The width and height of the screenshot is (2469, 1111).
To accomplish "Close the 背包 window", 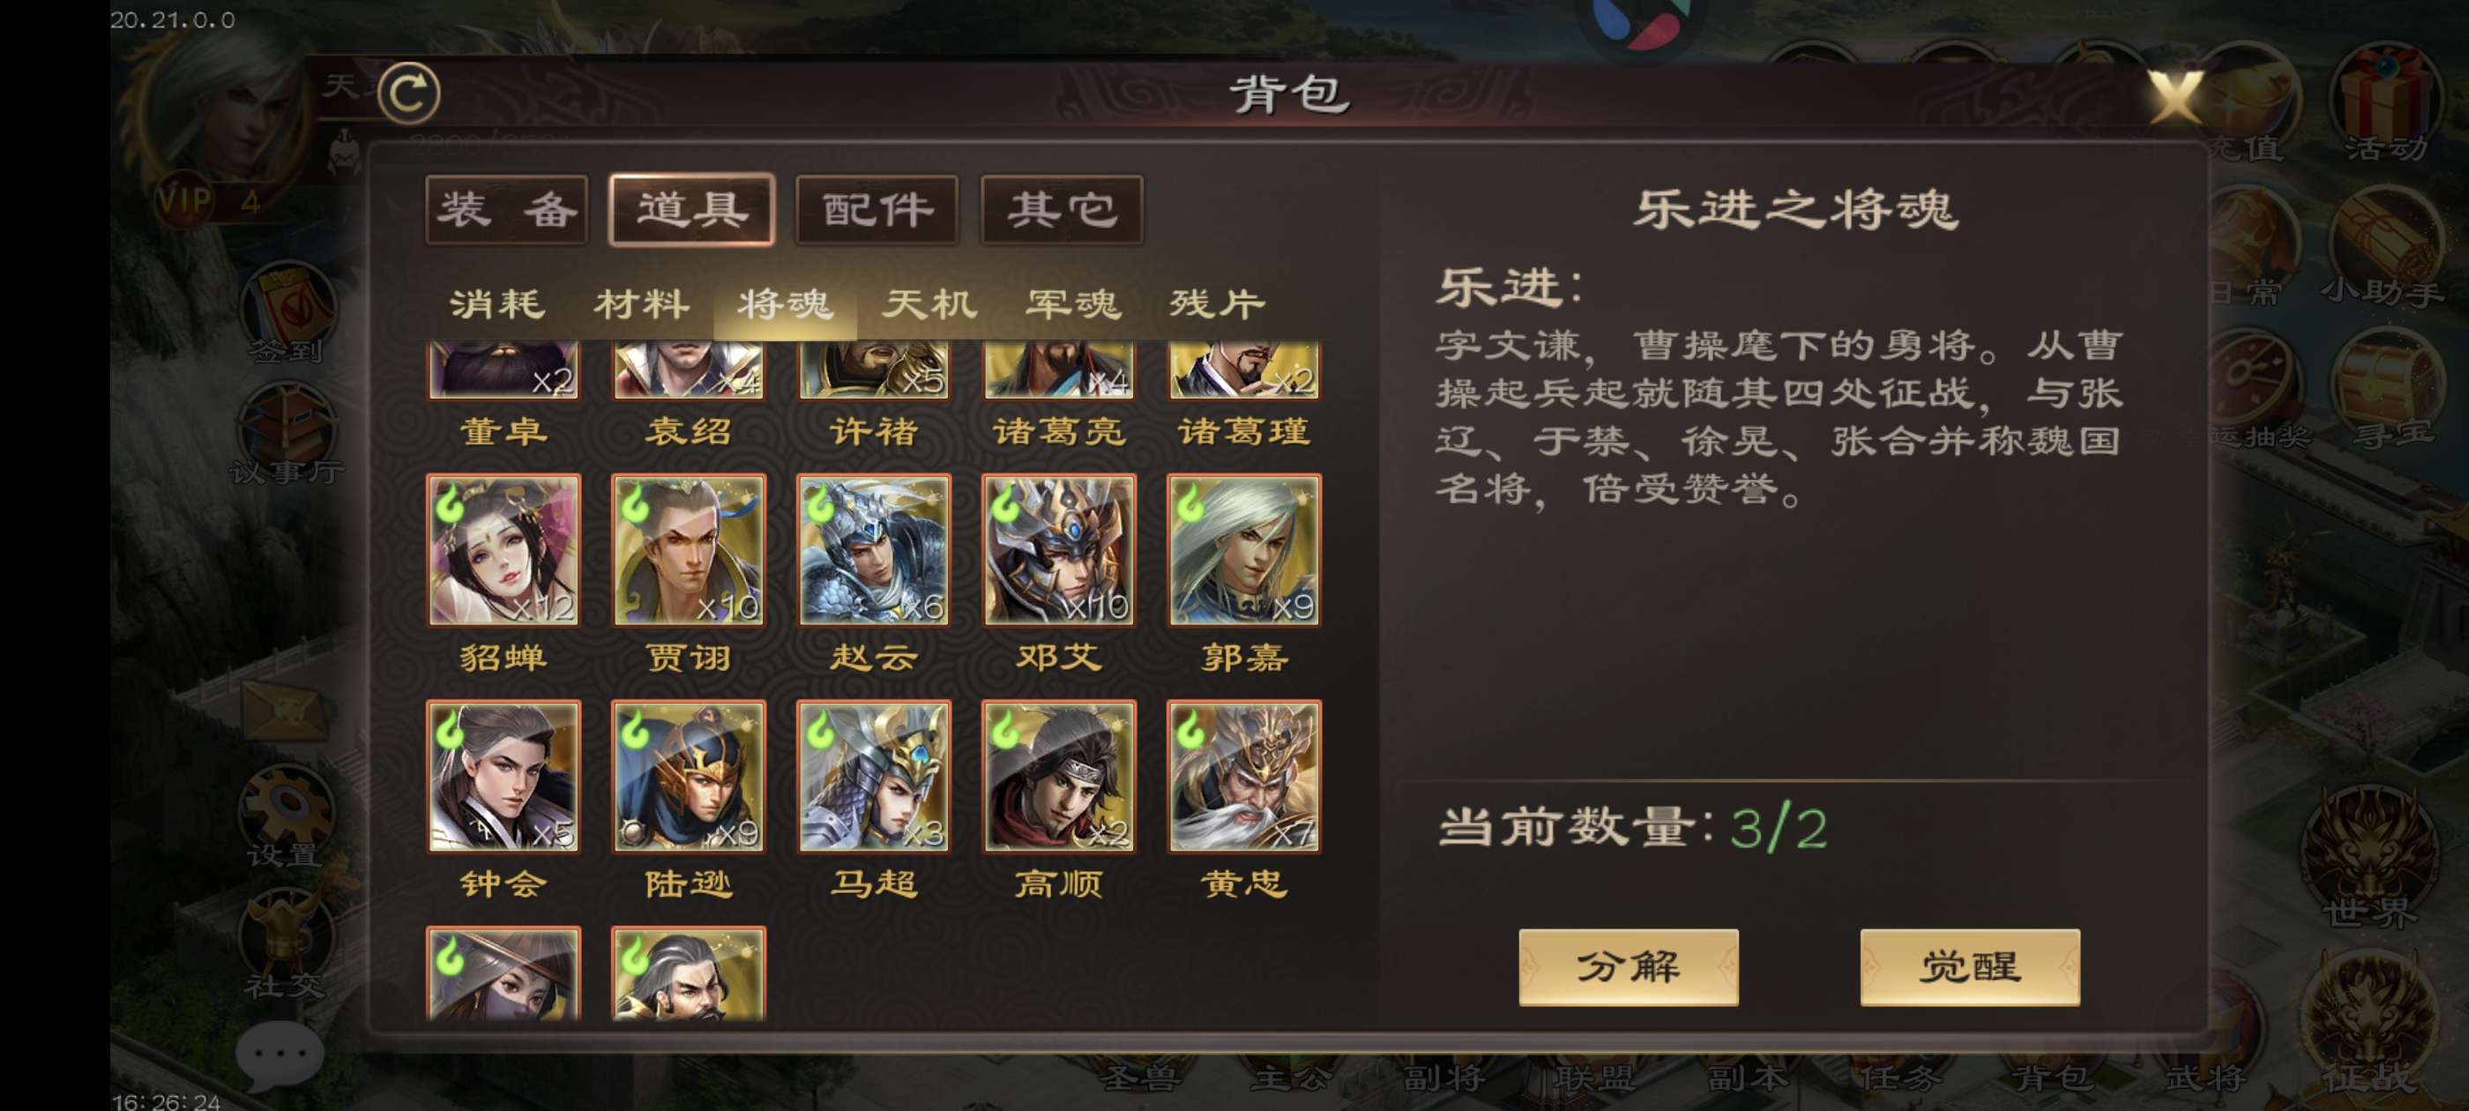I will point(2174,96).
